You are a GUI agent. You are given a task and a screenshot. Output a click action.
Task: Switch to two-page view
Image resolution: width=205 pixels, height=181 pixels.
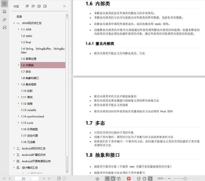[x=119, y=178]
